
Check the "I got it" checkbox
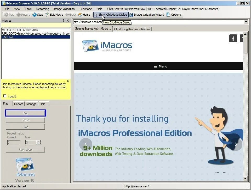5,96
